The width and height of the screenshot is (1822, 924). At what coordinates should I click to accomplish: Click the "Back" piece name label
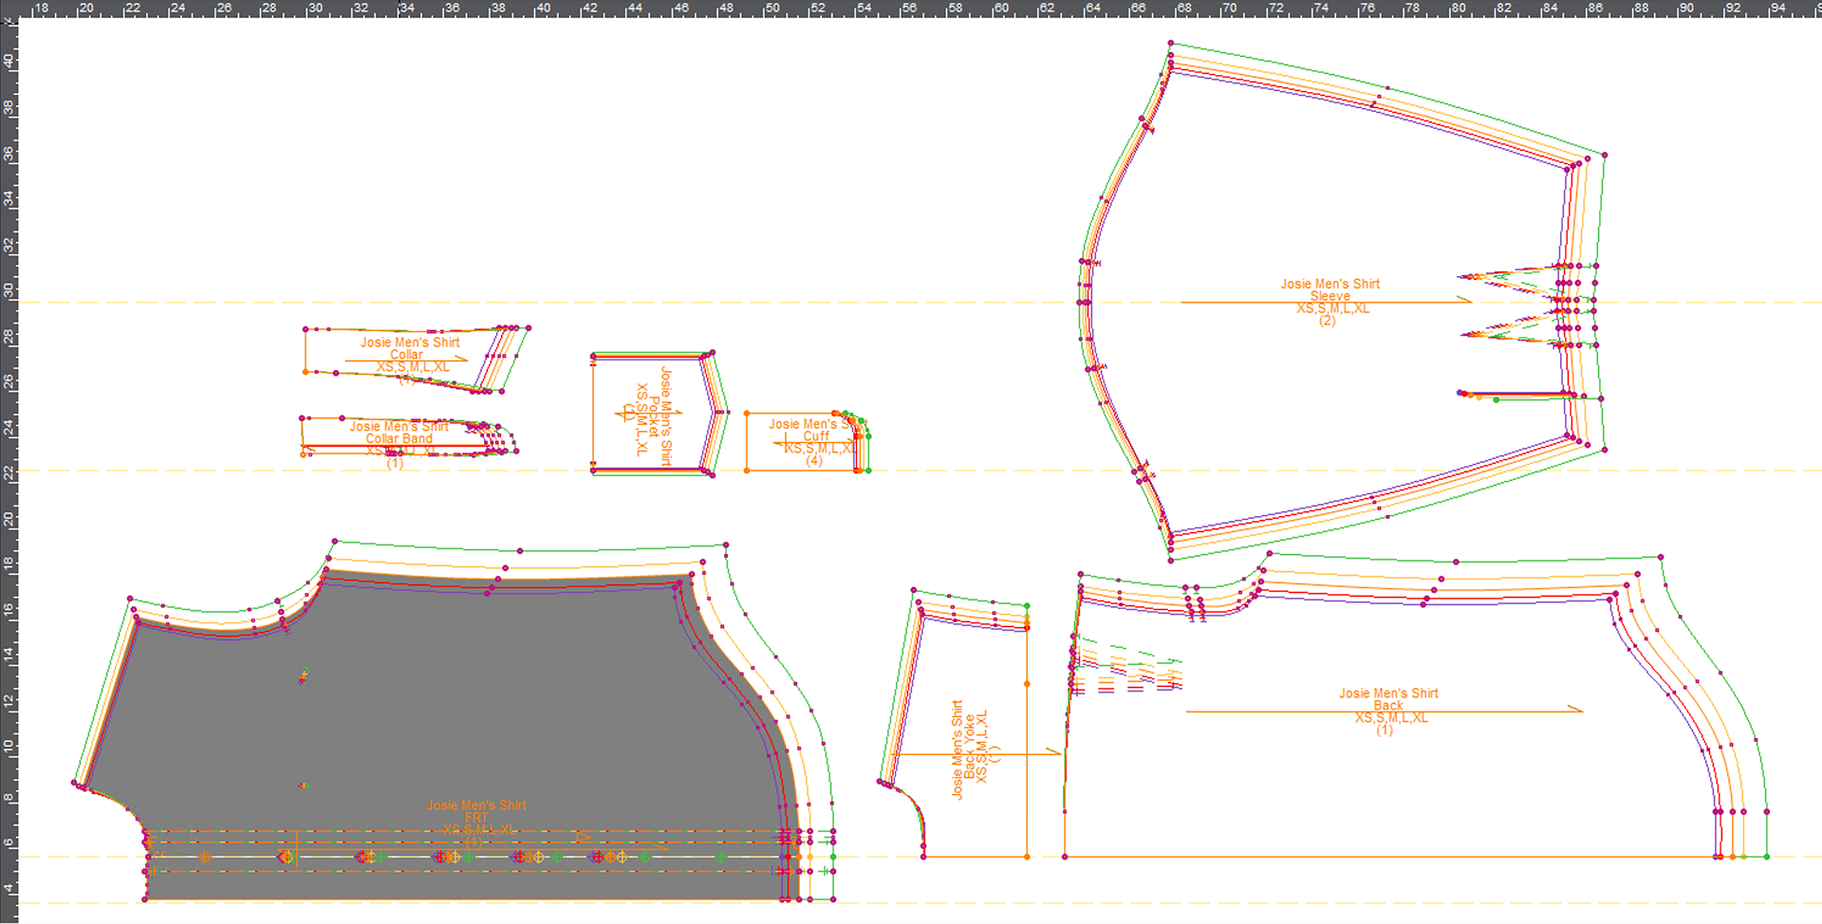[1387, 705]
